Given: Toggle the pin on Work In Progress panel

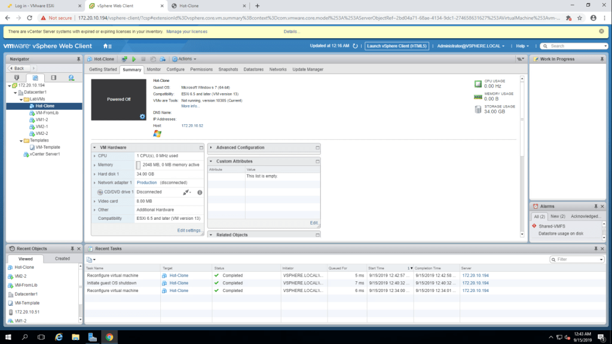Looking at the screenshot, I should [x=604, y=59].
